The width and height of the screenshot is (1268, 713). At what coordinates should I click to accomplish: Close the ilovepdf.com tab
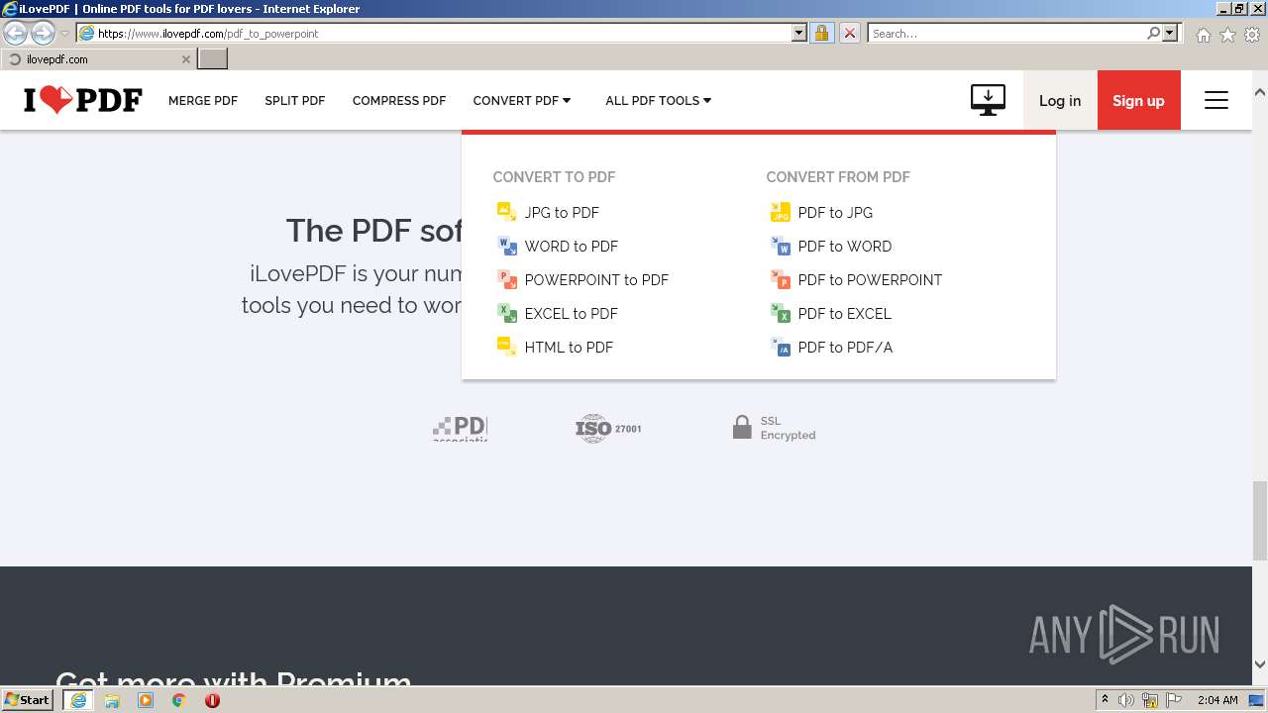186,59
